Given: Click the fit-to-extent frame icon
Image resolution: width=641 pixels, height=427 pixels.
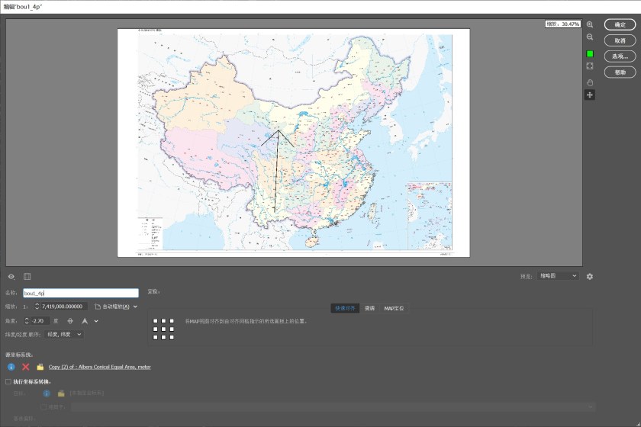Looking at the screenshot, I should (590, 66).
